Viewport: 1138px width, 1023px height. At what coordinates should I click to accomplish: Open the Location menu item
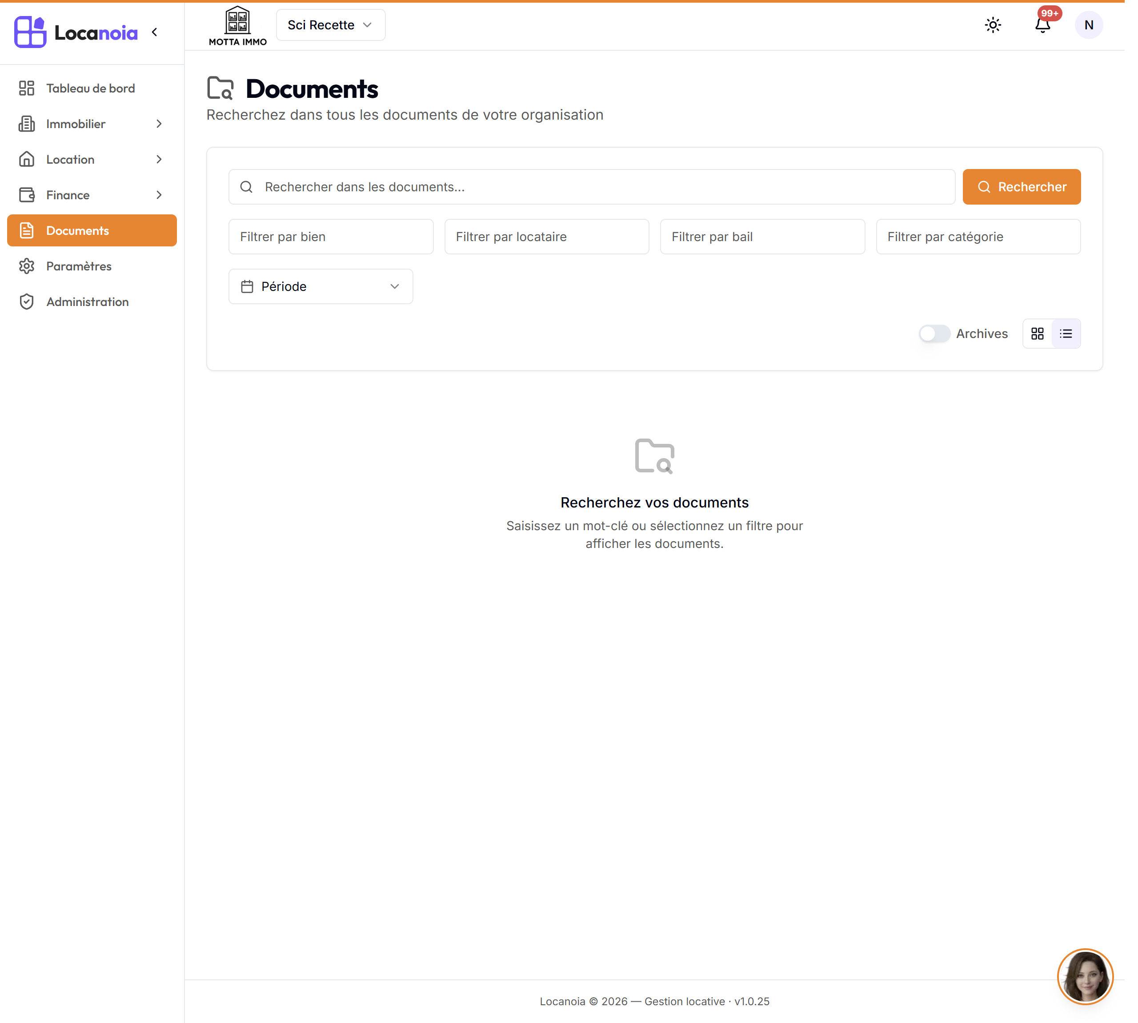(x=92, y=159)
